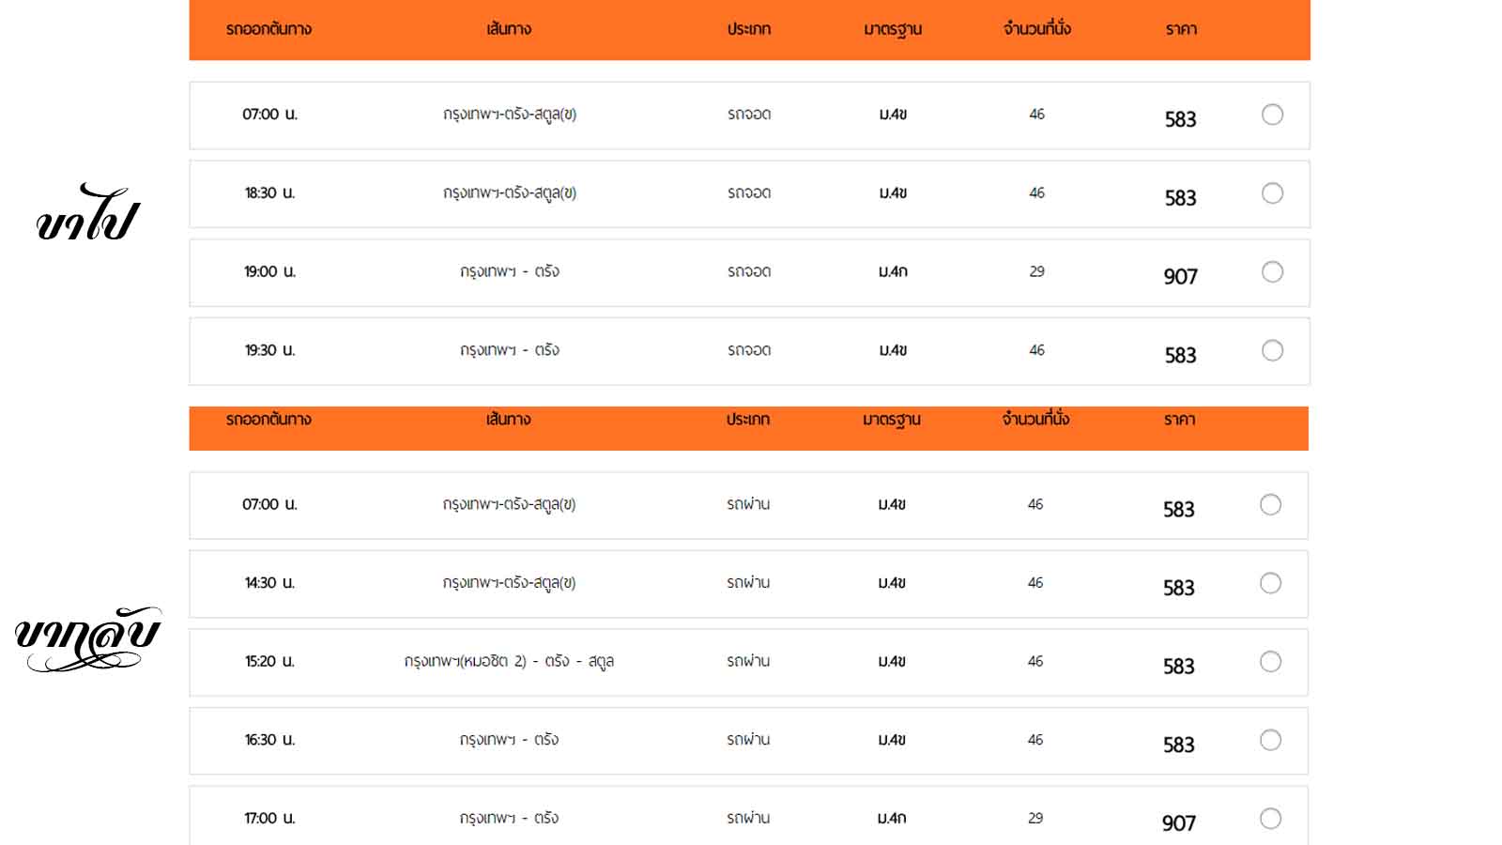Image resolution: width=1502 pixels, height=845 pixels.
Task: Click the ขาไป outbound section label
Action: pos(87,214)
